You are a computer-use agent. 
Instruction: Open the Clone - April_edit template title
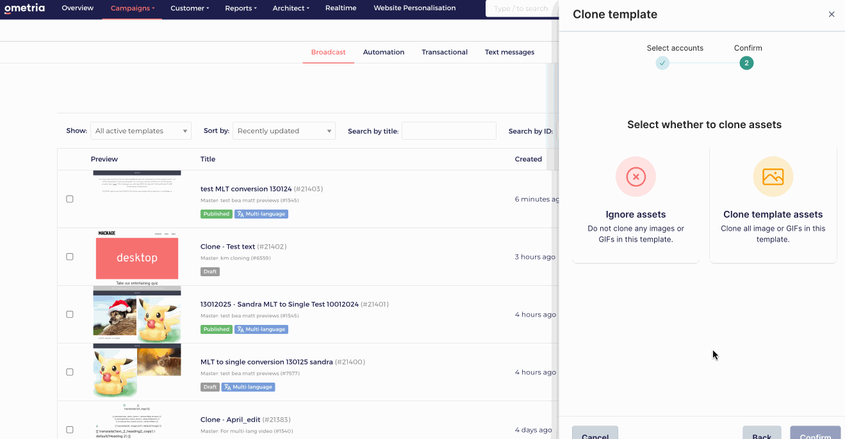coord(230,420)
